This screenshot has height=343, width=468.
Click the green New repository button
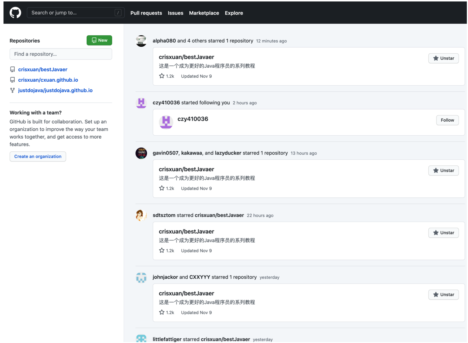pyautogui.click(x=99, y=40)
